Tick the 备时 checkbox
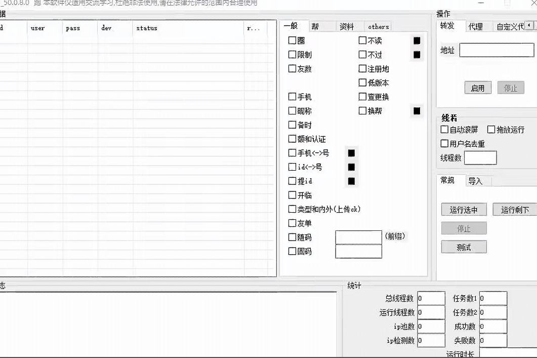 tap(292, 125)
